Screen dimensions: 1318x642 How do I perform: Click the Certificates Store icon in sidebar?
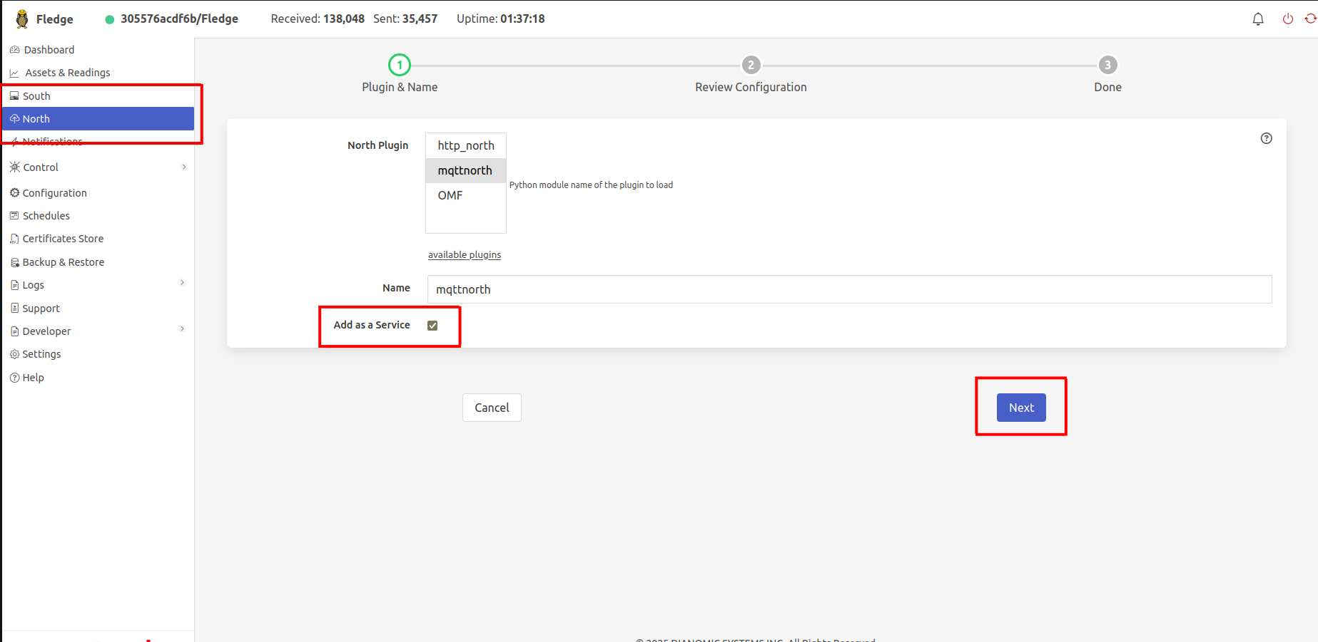point(14,239)
